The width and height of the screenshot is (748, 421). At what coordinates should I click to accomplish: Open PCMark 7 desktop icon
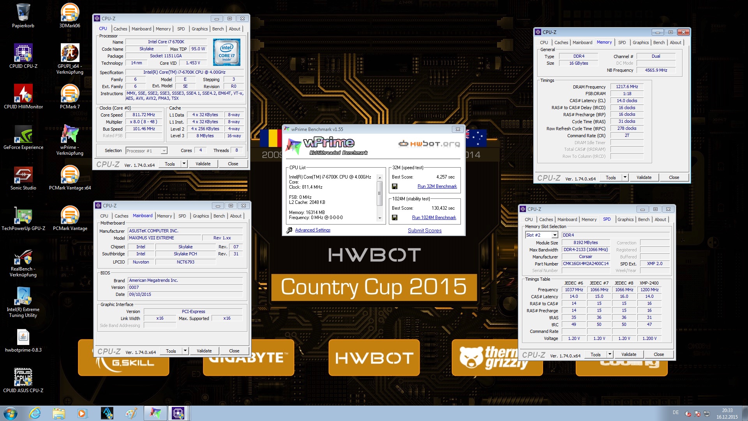tap(70, 97)
